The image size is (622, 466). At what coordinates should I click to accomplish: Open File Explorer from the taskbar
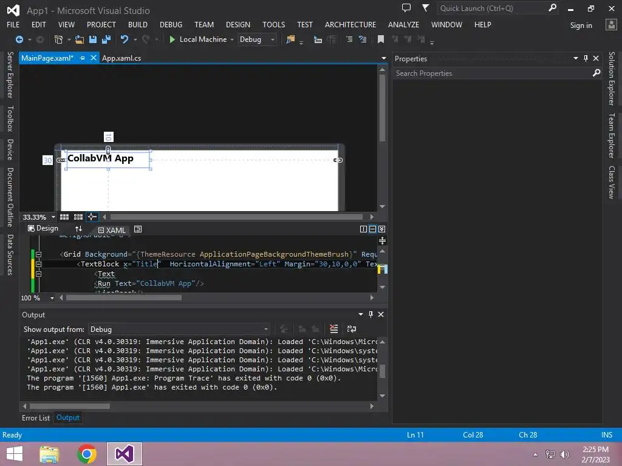(x=49, y=454)
